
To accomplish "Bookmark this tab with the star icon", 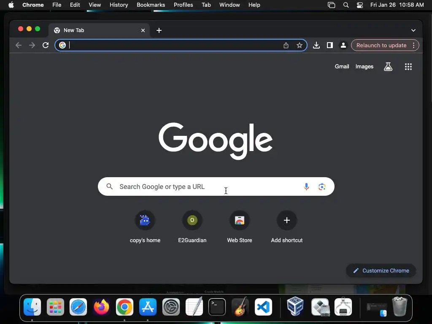I will click(x=300, y=45).
